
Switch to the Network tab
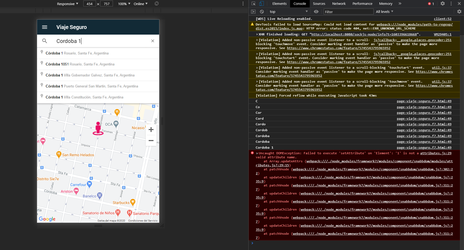339,4
